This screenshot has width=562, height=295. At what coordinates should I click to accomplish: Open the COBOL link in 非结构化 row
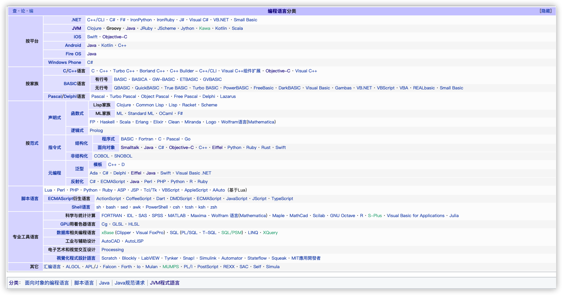(102, 156)
